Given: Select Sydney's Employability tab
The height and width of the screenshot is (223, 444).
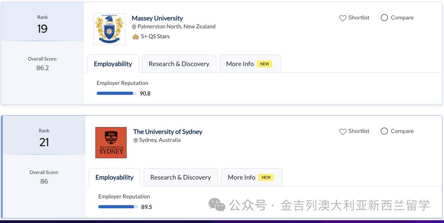Looking at the screenshot, I should click(115, 177).
